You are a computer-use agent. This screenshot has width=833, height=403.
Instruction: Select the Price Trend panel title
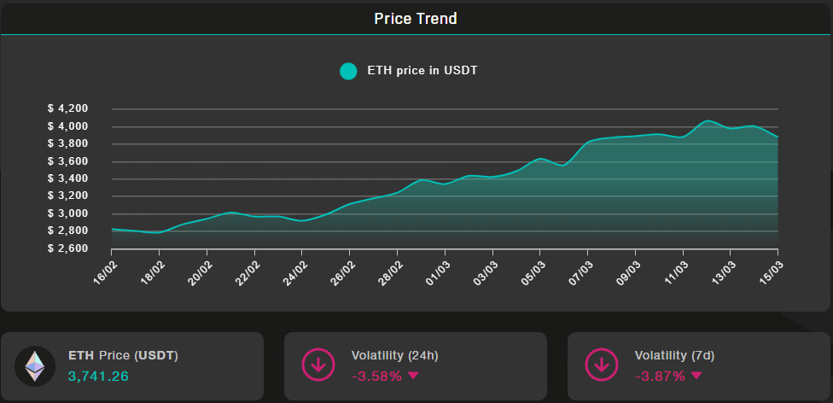[x=416, y=18]
